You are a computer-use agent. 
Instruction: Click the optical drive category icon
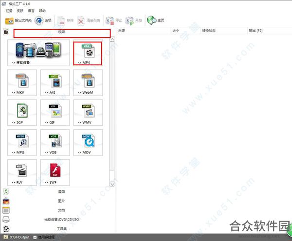tap(6, 220)
